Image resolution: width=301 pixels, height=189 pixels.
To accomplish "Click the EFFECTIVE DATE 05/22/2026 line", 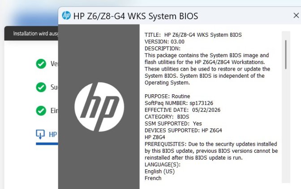I will [x=182, y=110].
